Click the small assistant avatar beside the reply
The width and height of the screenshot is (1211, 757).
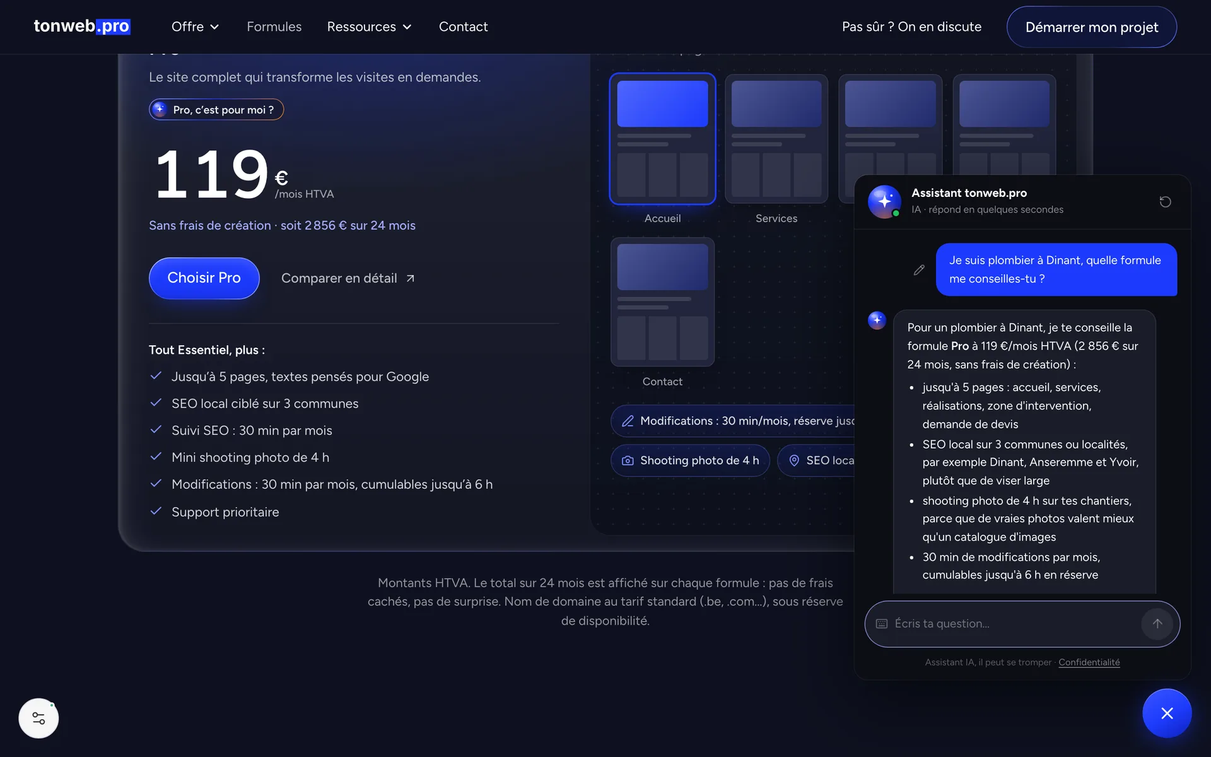[x=877, y=320]
